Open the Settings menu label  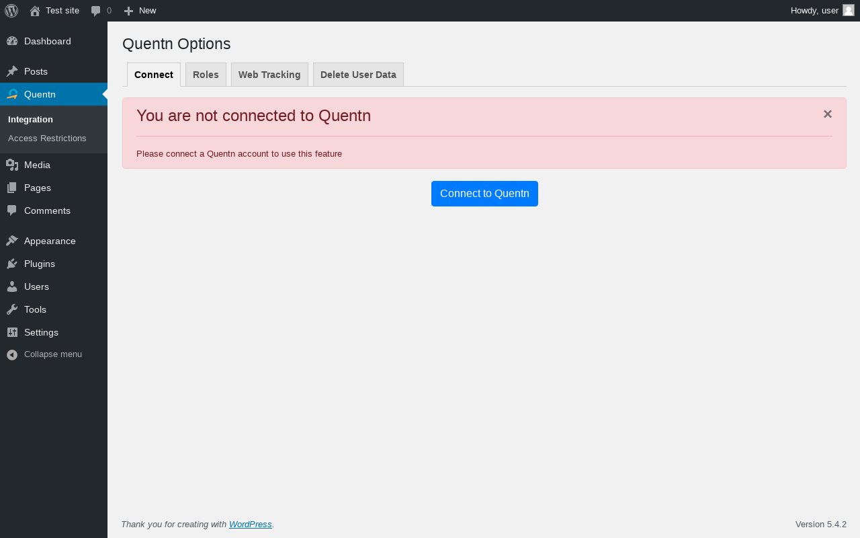[x=41, y=332]
